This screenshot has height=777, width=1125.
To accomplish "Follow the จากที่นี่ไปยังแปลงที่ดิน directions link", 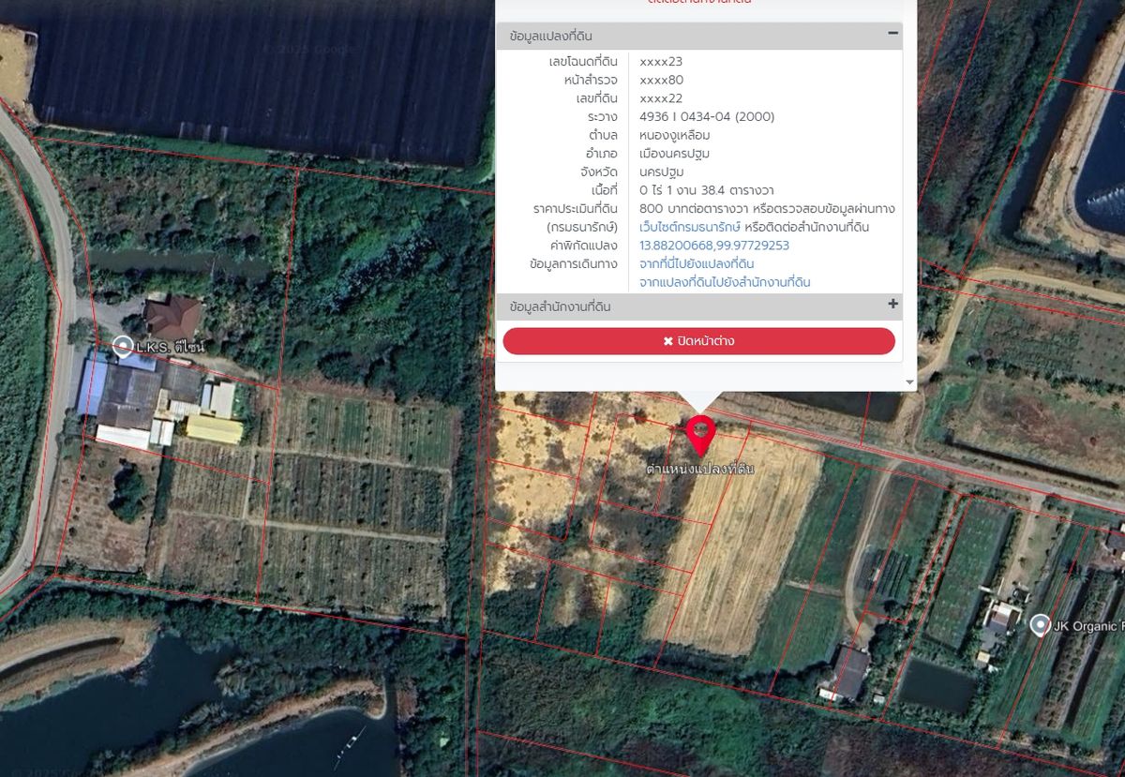I will click(697, 264).
